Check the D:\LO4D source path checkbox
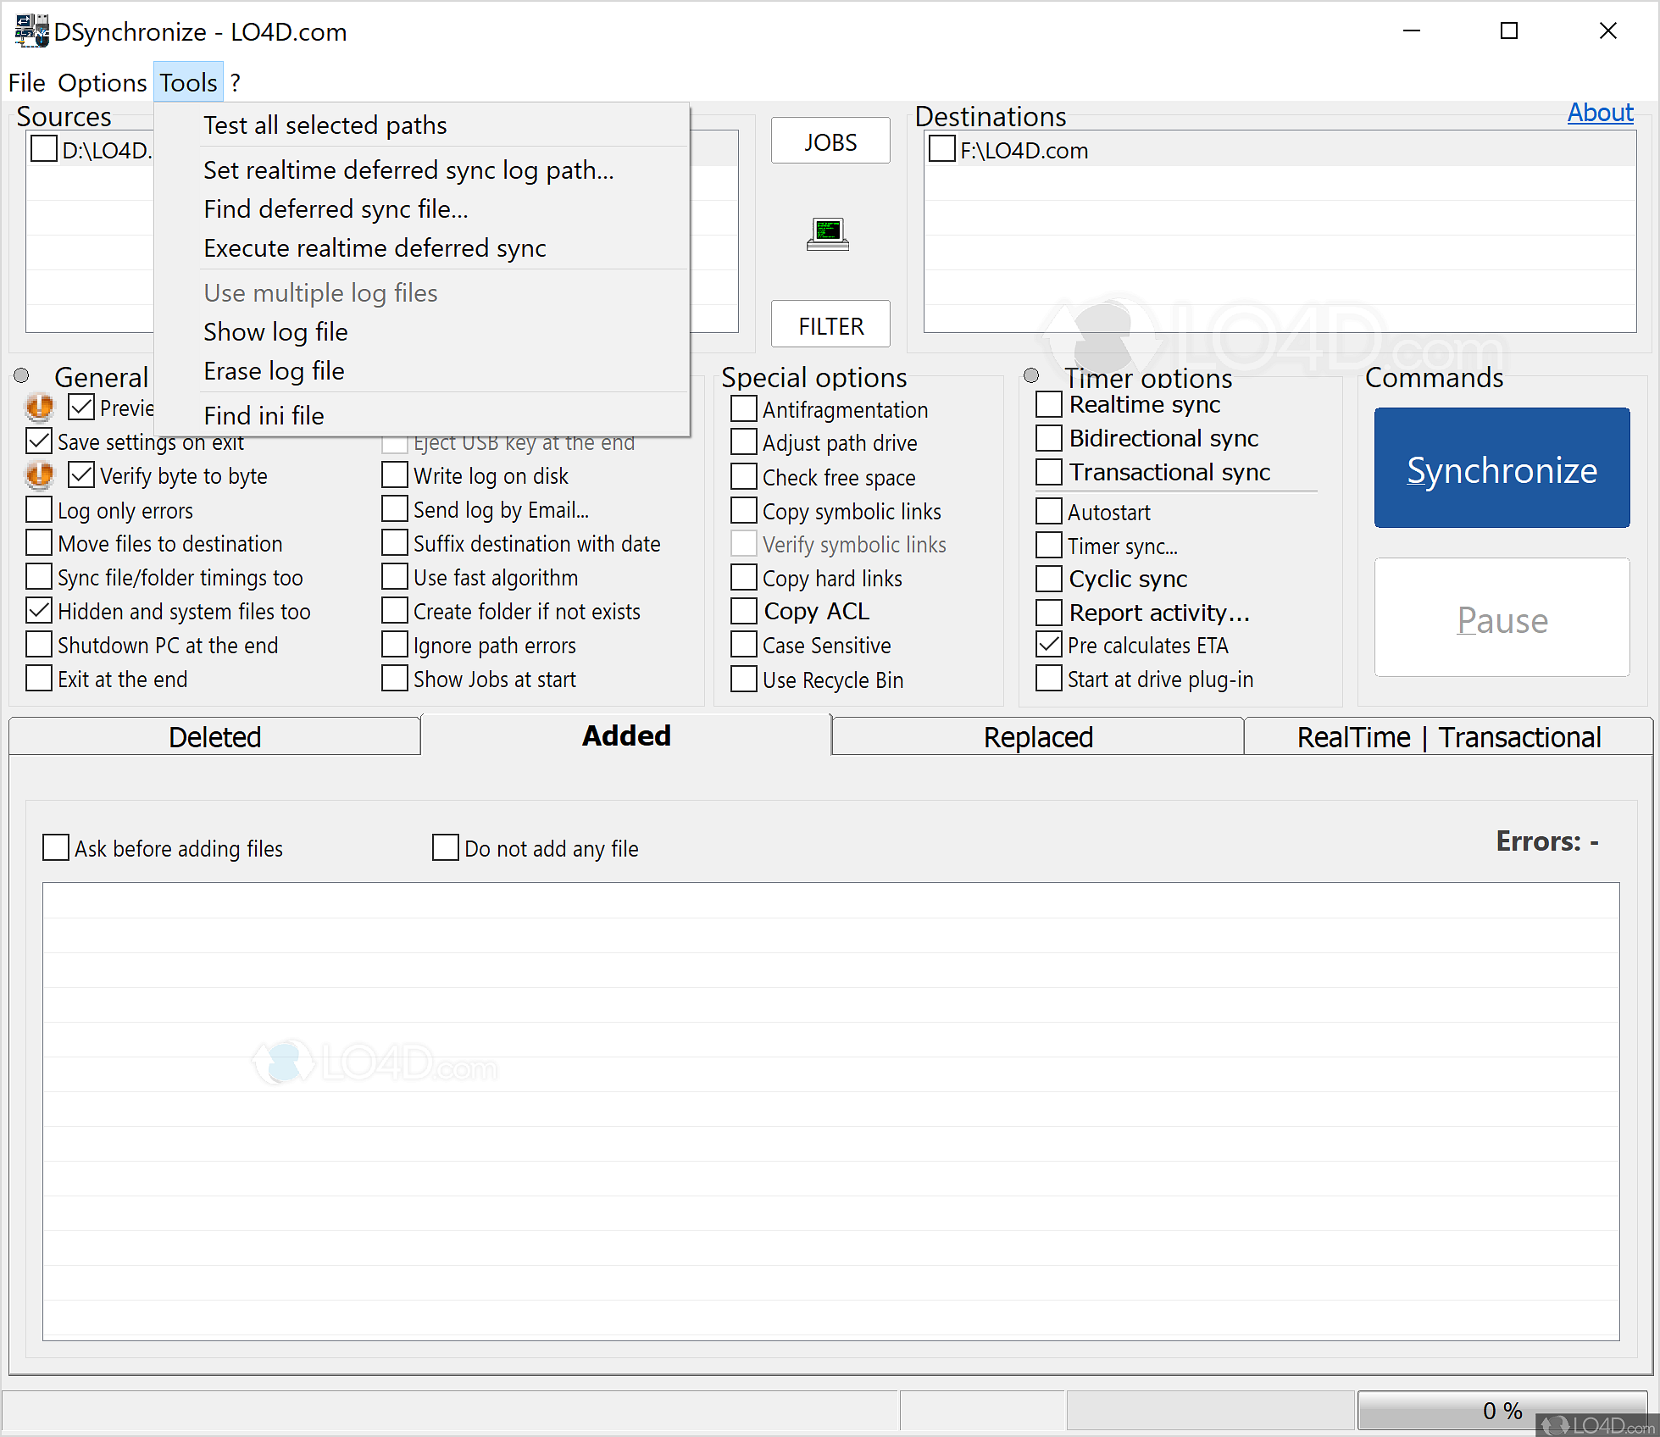Screen dimensions: 1660x1437 coord(44,150)
